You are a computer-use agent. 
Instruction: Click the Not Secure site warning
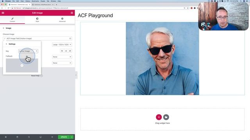pyautogui.click(x=16, y=8)
